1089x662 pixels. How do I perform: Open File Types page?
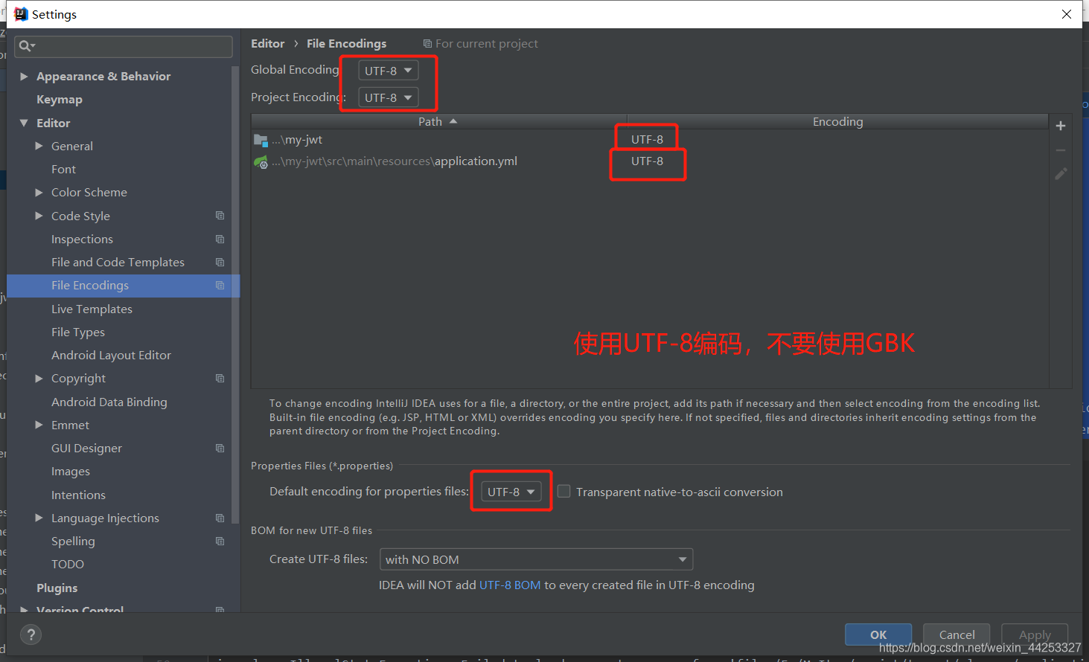coord(78,332)
